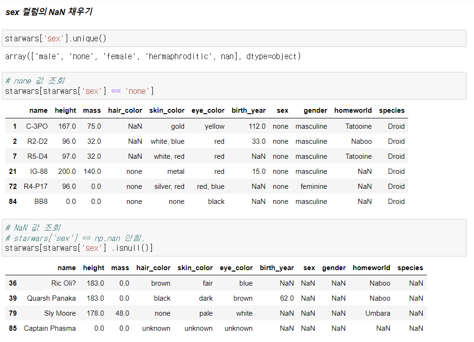Image resolution: width=474 pixels, height=342 pixels.
Task: Click the code cell filtering sex == 'none'
Action: [x=234, y=86]
